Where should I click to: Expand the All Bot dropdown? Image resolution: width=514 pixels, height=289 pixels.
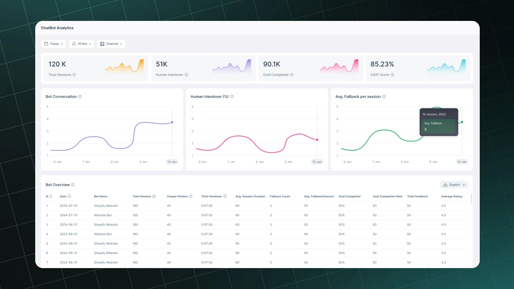pos(81,44)
